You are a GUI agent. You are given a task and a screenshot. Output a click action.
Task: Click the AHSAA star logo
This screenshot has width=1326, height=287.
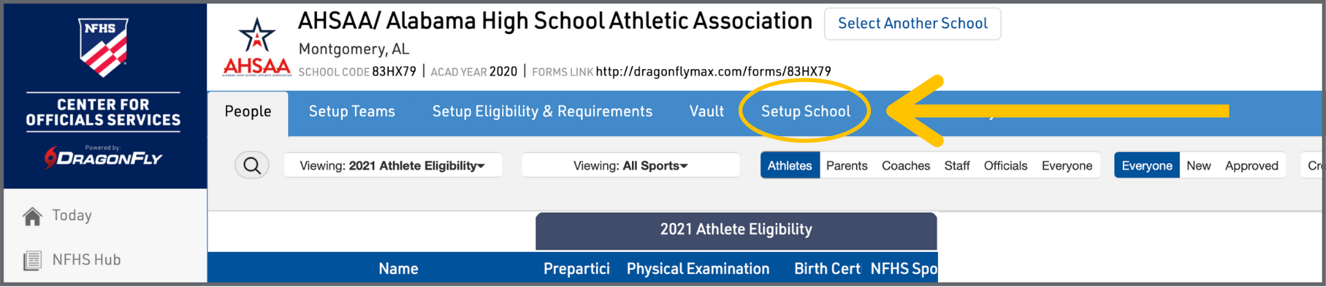(257, 47)
